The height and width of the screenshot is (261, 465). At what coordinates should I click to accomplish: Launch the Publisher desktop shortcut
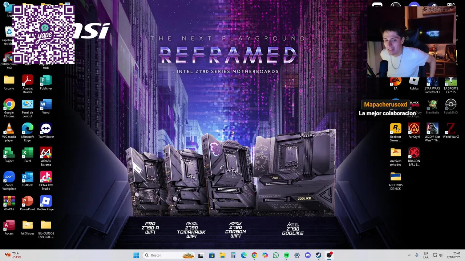[x=46, y=83]
